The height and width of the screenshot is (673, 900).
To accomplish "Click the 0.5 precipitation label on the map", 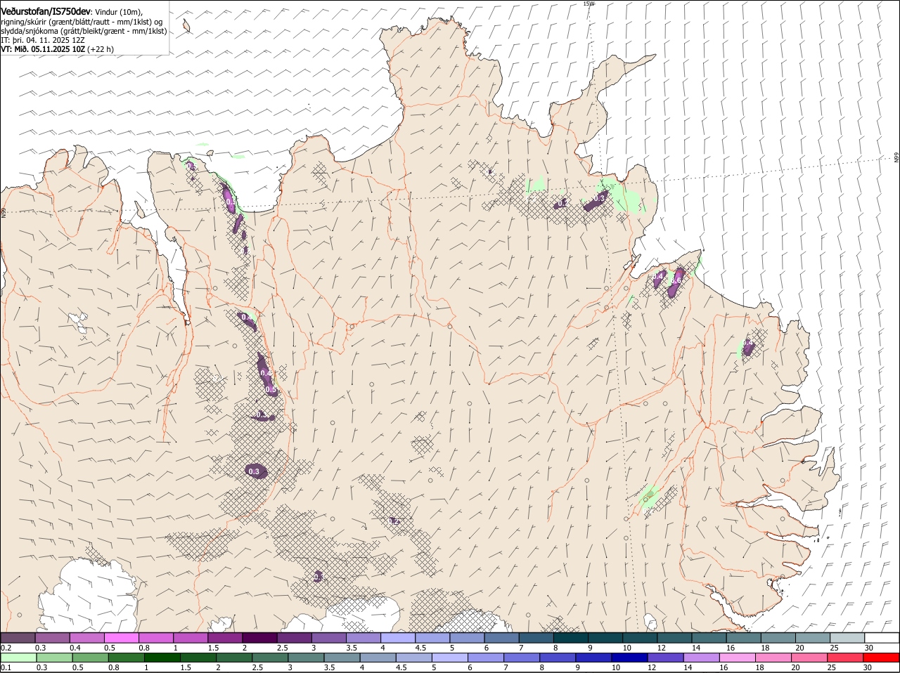I will [x=271, y=389].
